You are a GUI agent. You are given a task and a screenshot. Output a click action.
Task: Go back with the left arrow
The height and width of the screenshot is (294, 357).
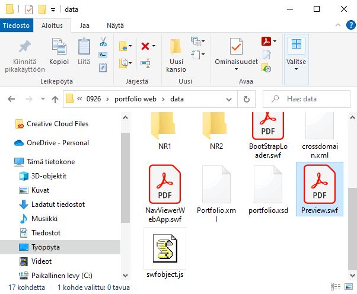click(x=11, y=99)
